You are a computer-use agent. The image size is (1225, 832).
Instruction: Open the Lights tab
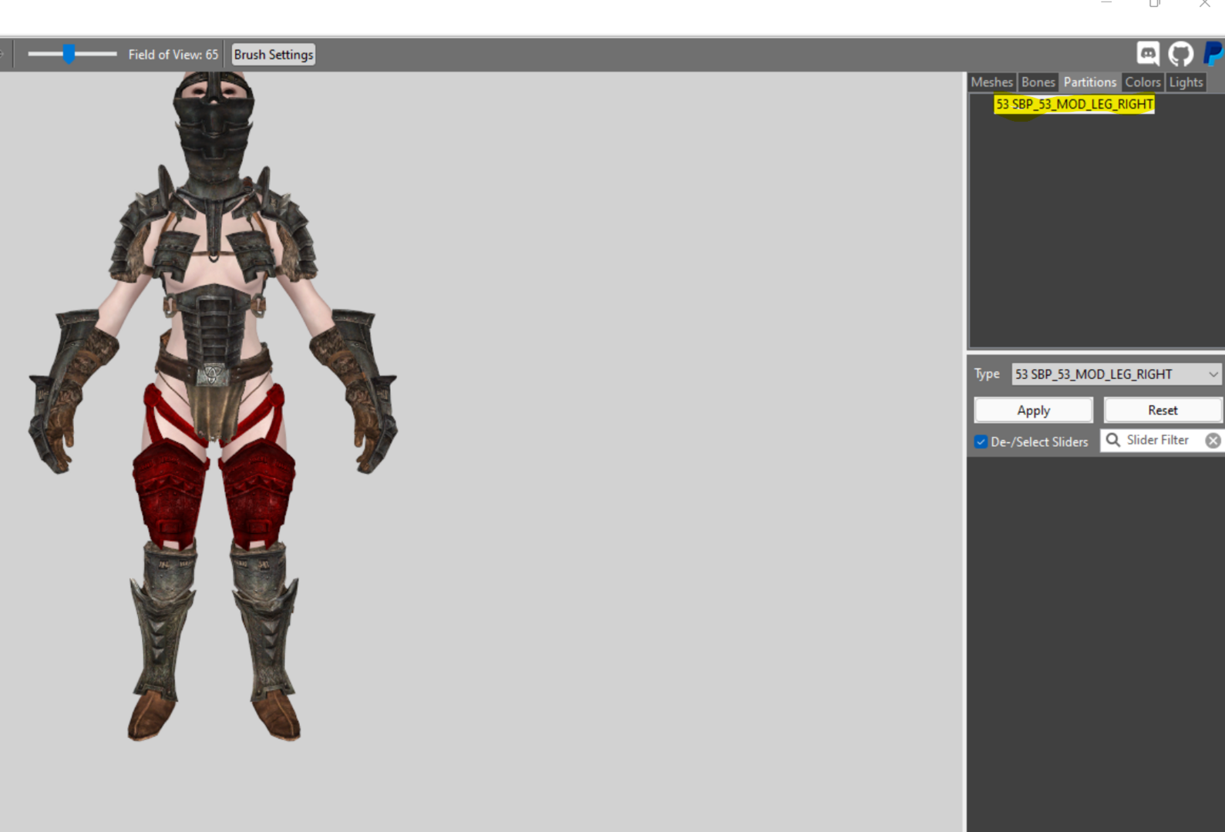pyautogui.click(x=1185, y=82)
